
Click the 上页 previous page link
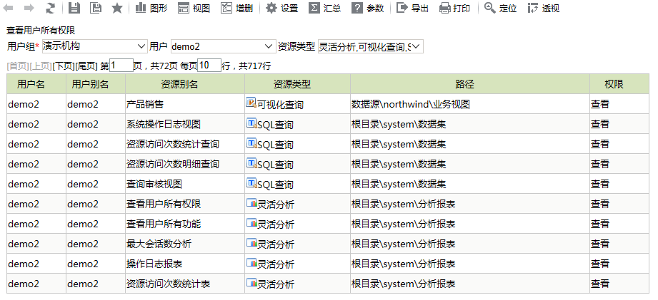tap(41, 66)
